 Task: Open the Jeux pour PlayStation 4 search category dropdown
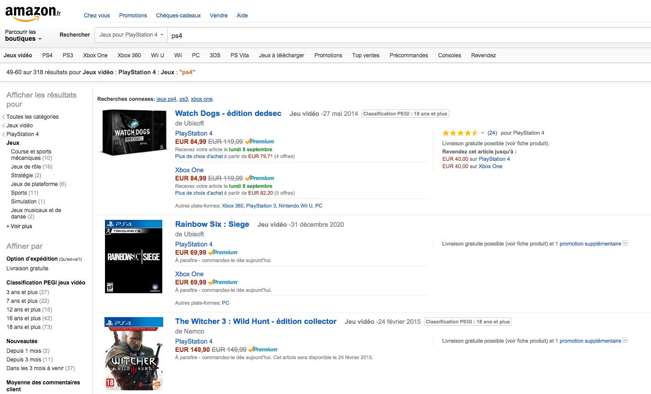131,35
